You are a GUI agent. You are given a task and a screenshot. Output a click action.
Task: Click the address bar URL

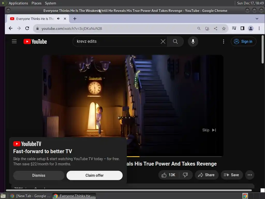[x=72, y=29]
